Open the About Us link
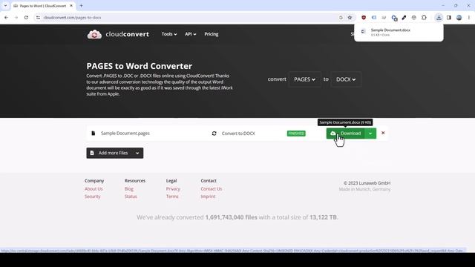Screen dimensions: 475x267 [x=94, y=188]
